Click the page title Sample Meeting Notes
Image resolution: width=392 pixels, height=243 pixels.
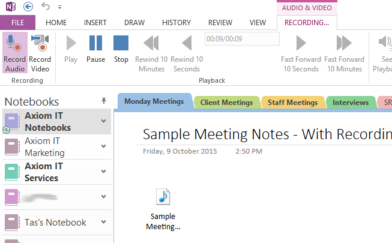coord(267,134)
